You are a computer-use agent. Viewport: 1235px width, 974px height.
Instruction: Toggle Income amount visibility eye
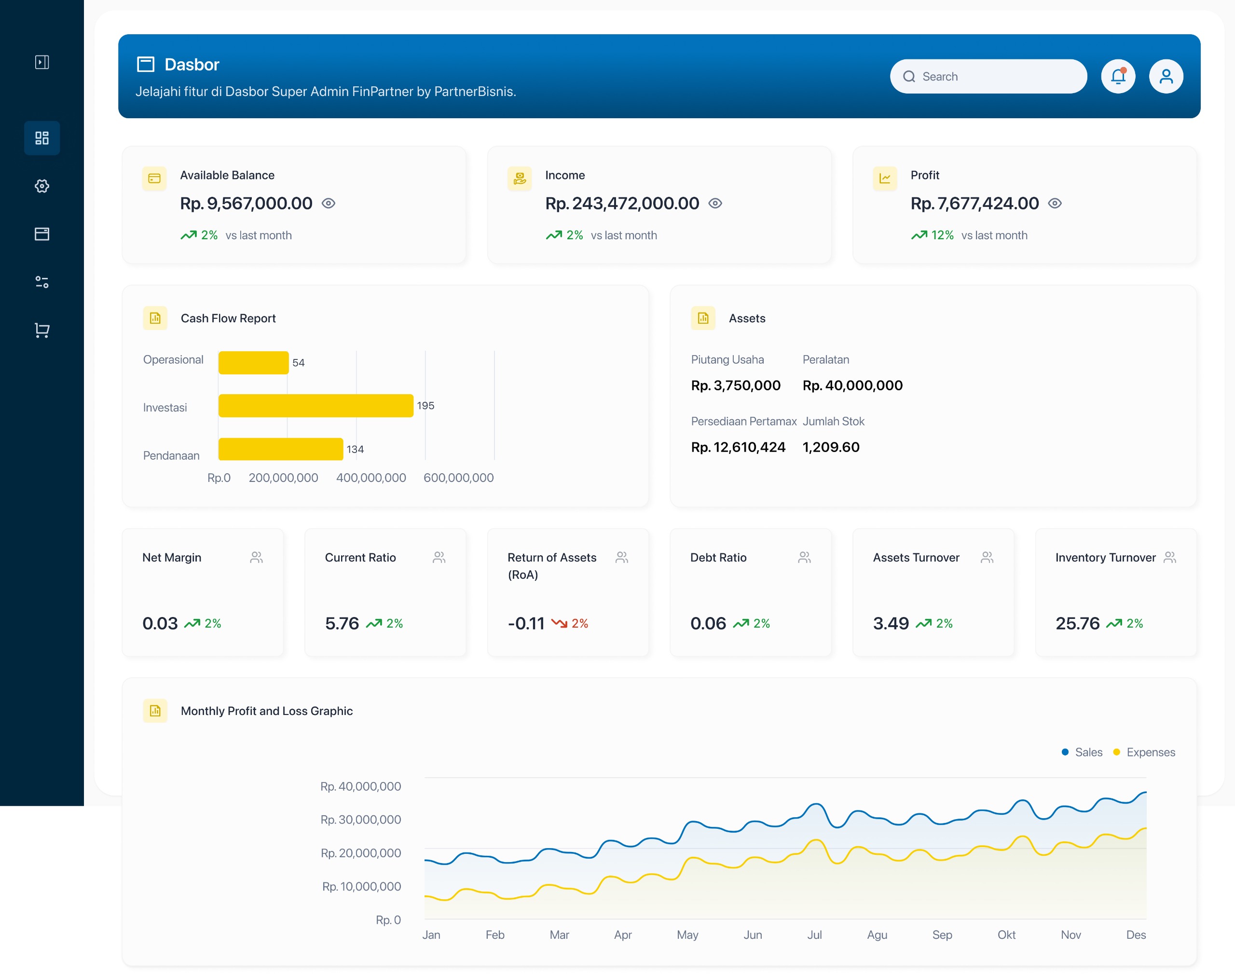715,204
